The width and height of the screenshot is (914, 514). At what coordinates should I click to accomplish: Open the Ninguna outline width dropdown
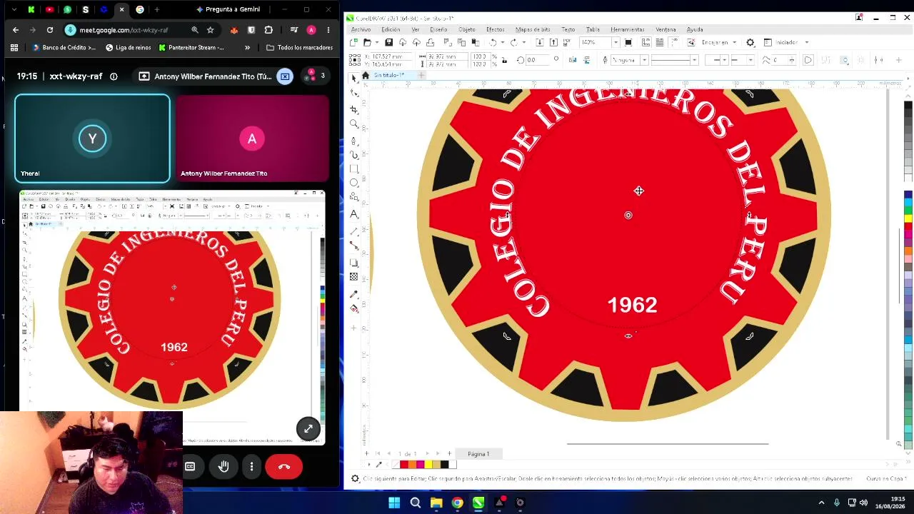643,60
